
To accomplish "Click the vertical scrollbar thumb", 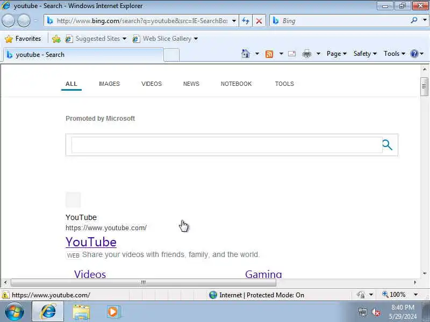I will (x=424, y=86).
